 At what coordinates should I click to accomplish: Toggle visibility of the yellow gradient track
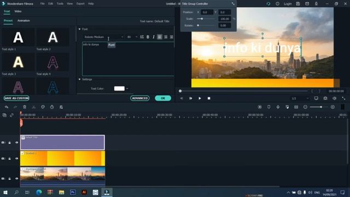click(17, 159)
